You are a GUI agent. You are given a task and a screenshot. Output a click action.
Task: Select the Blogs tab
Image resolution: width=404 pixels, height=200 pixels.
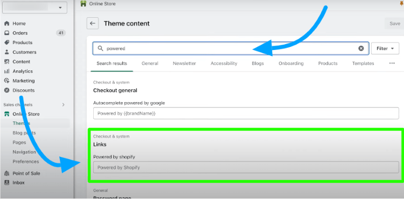[x=257, y=63]
